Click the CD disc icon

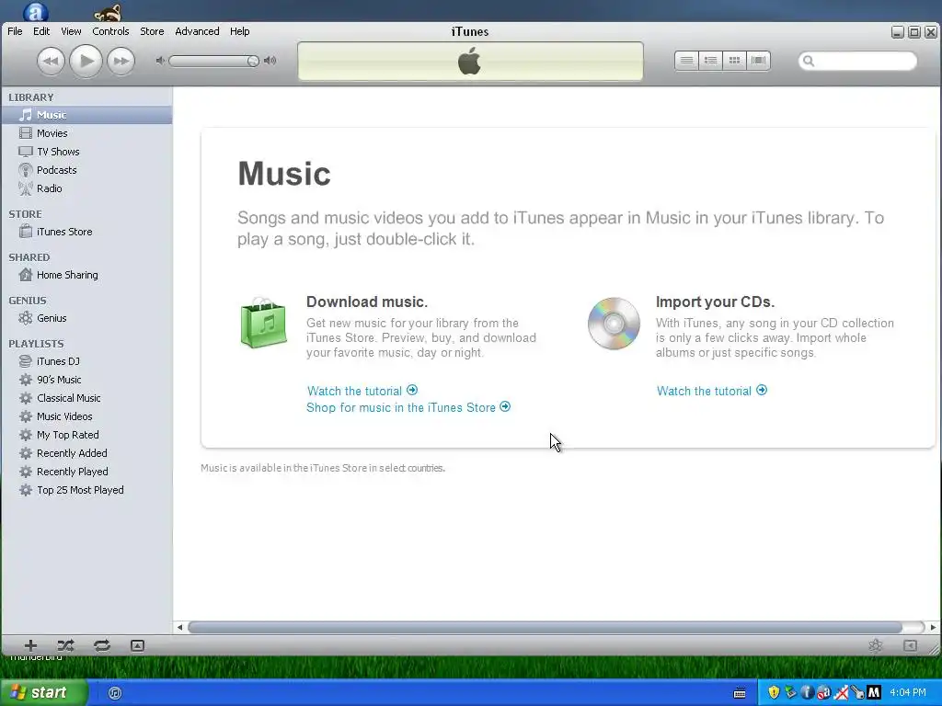point(614,324)
